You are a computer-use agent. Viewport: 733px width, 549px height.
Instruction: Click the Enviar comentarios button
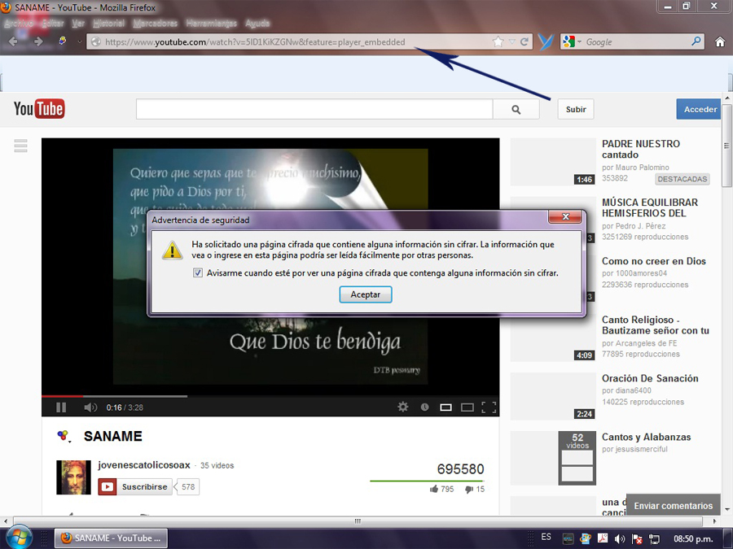674,506
